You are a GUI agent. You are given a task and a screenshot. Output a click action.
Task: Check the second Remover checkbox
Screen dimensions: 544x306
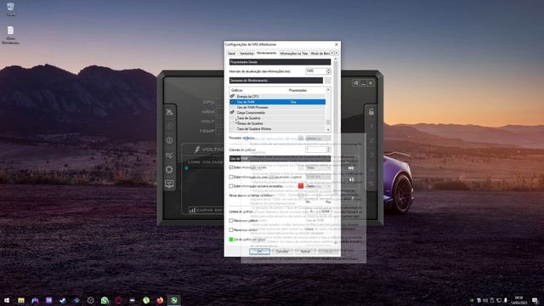pyautogui.click(x=231, y=229)
